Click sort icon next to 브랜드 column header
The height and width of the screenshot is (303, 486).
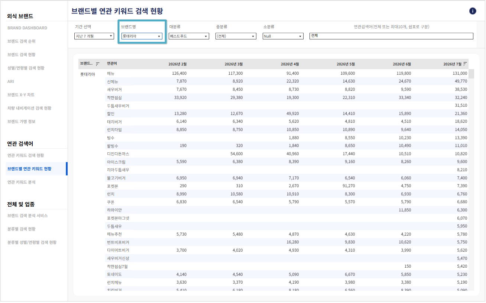pyautogui.click(x=98, y=64)
